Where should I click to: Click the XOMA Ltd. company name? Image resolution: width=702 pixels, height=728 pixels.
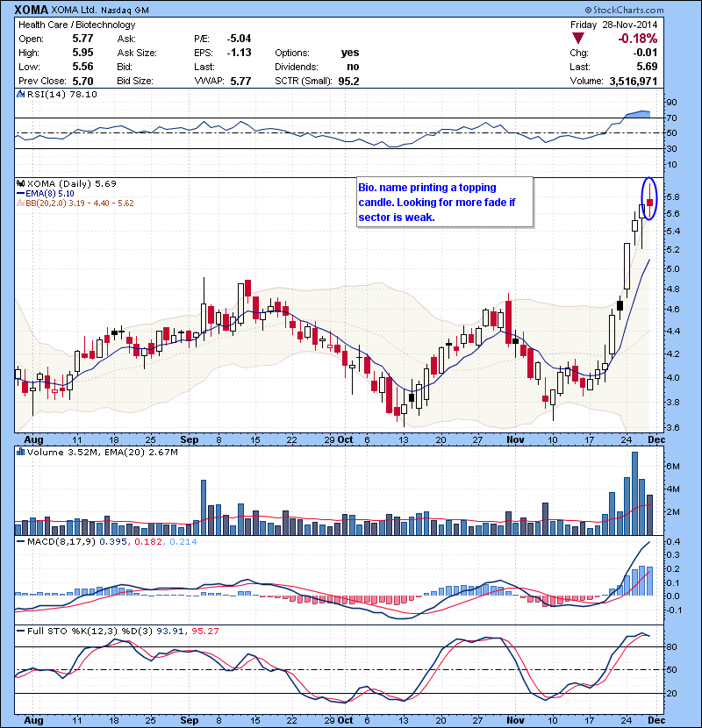pyautogui.click(x=75, y=11)
